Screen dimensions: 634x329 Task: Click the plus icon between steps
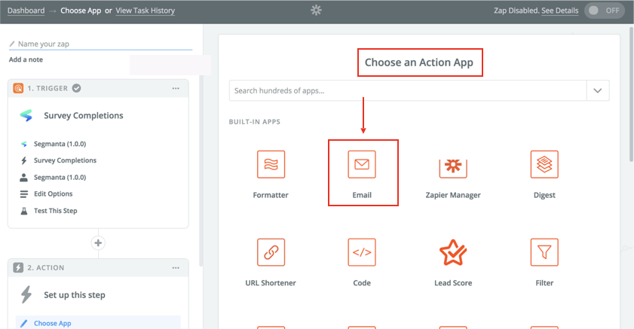tap(98, 243)
